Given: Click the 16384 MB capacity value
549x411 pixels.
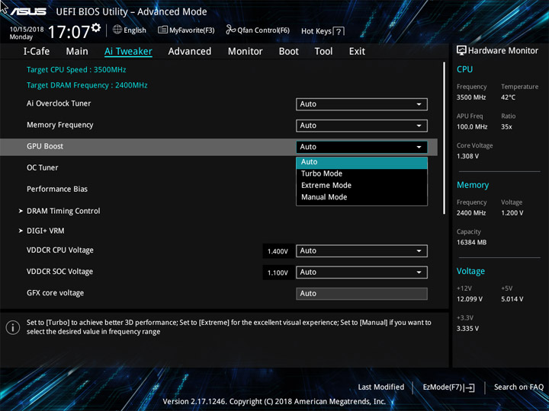Looking at the screenshot, I should click(x=471, y=242).
